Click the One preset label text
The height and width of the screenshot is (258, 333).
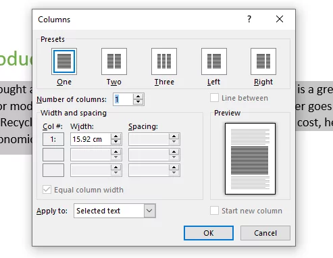pyautogui.click(x=64, y=82)
